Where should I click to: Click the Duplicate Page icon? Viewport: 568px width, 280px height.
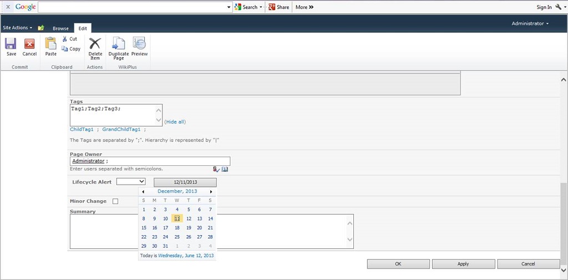coord(118,44)
